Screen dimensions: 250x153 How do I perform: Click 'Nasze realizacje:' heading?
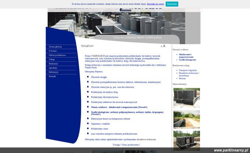(179, 84)
